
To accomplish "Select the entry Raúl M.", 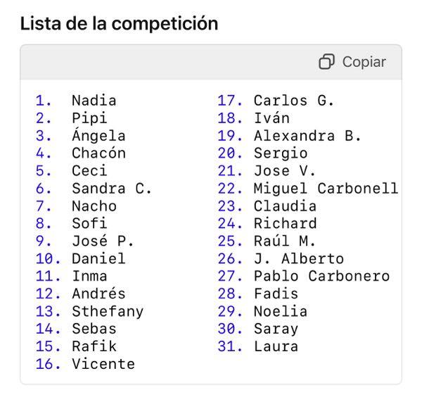I will (285, 241).
